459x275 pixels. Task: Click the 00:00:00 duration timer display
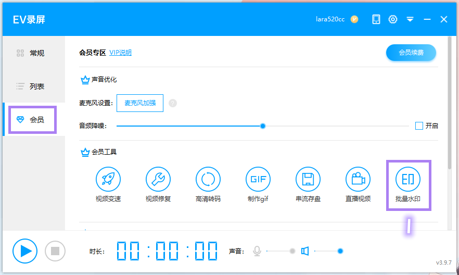tap(167, 251)
